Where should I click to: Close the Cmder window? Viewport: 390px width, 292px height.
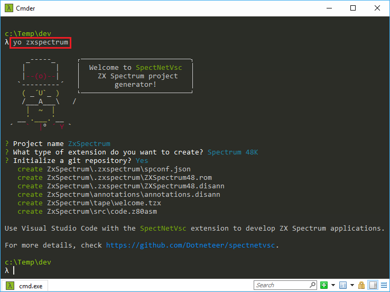377,8
